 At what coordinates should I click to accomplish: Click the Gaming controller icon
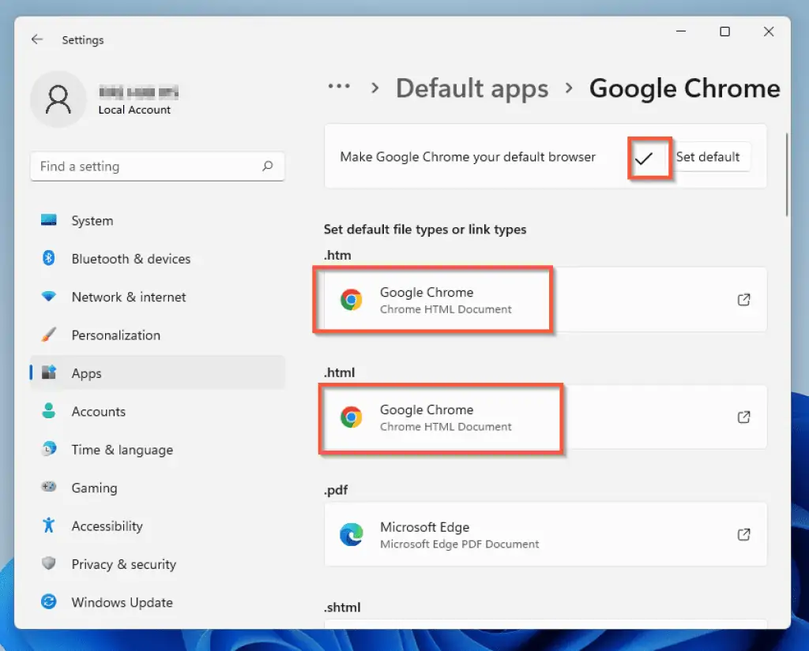[x=49, y=487]
